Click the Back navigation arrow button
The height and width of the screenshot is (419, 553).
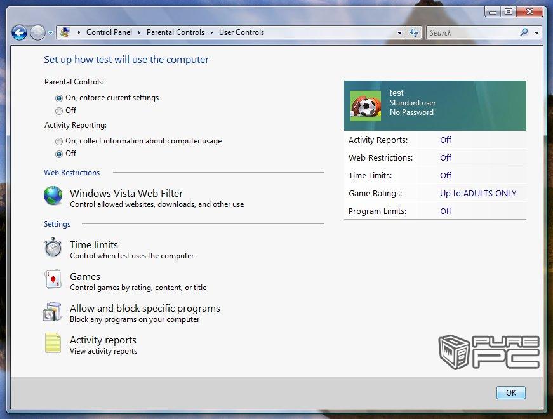(x=19, y=33)
